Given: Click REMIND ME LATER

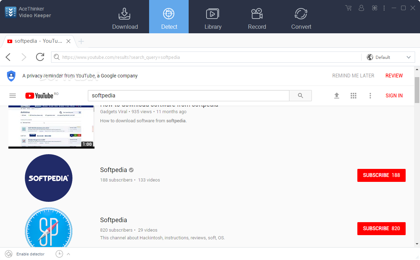Looking at the screenshot, I should coord(353,76).
